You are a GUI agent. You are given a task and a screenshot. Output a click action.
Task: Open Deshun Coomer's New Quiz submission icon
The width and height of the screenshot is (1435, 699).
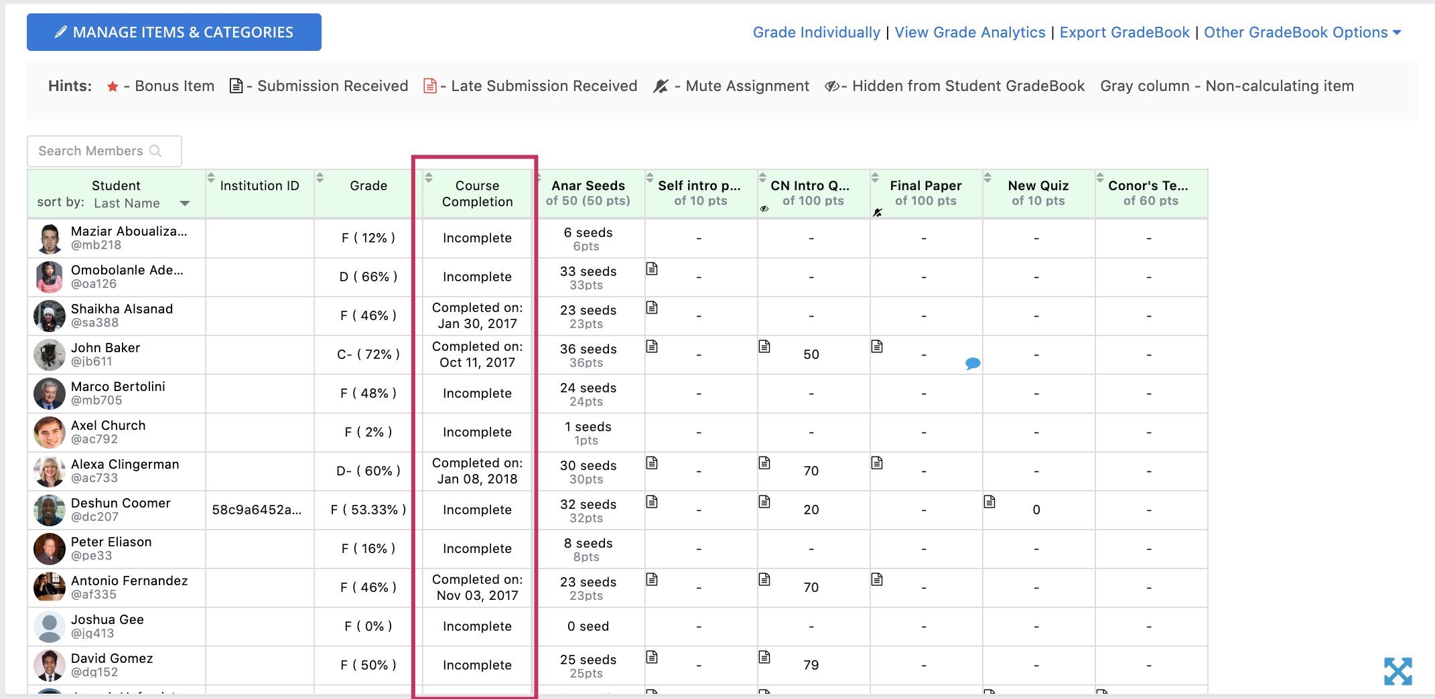989,501
